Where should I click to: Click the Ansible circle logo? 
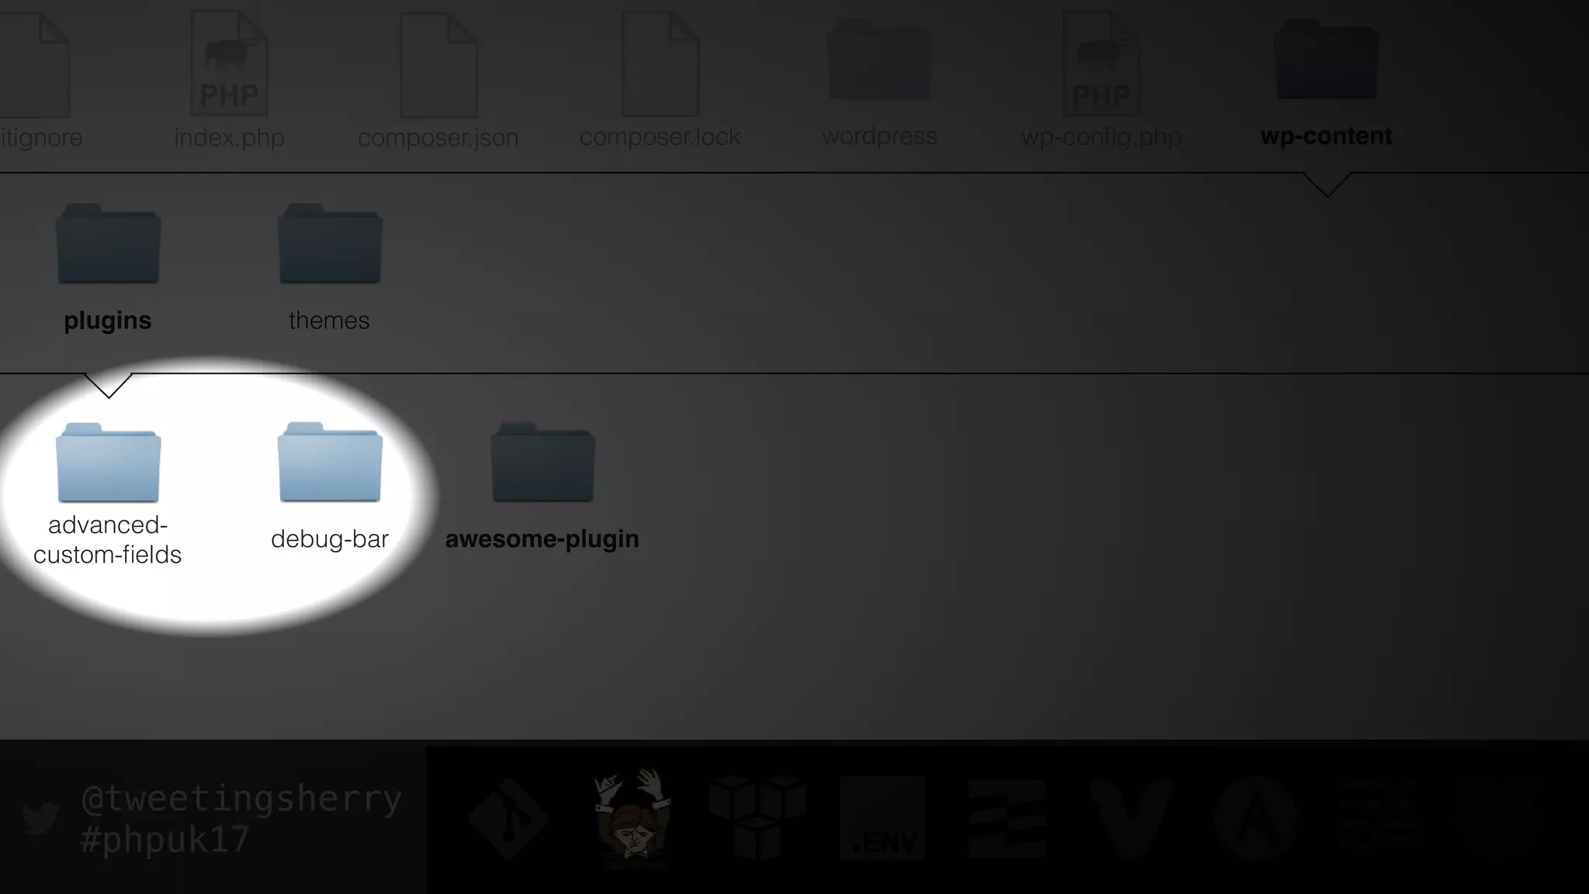tap(1256, 819)
